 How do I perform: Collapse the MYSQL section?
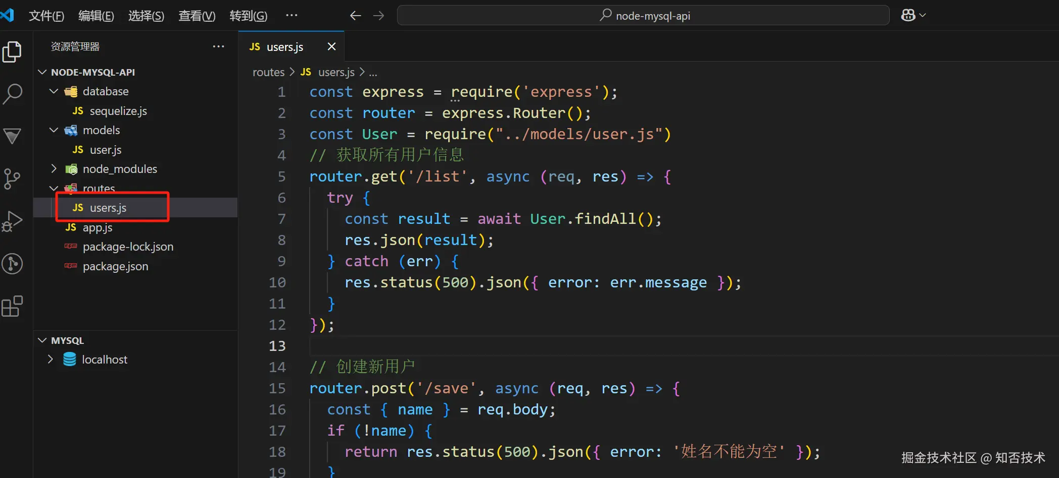coord(42,340)
